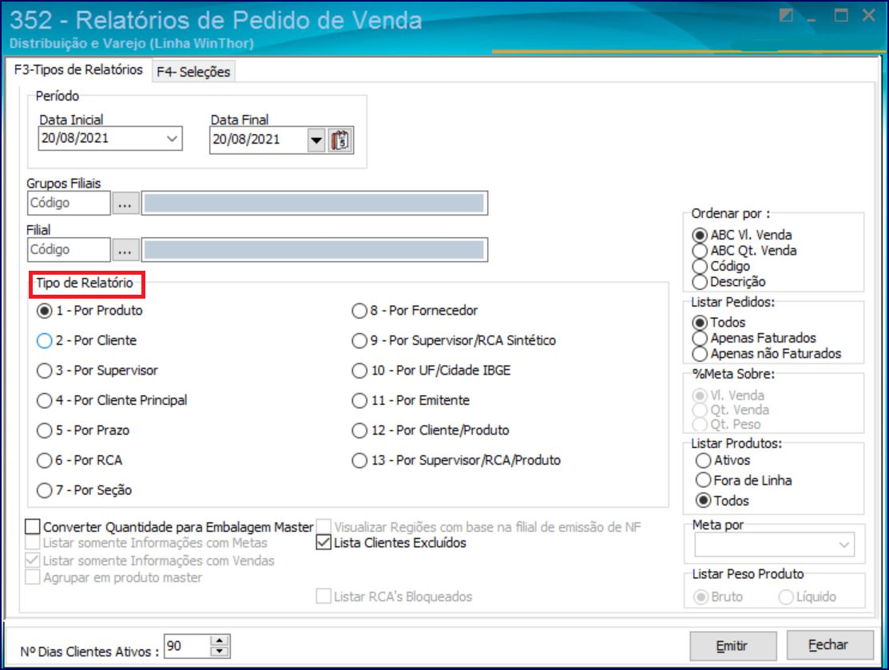Click the restore-down window icon in title bar

pos(786,15)
